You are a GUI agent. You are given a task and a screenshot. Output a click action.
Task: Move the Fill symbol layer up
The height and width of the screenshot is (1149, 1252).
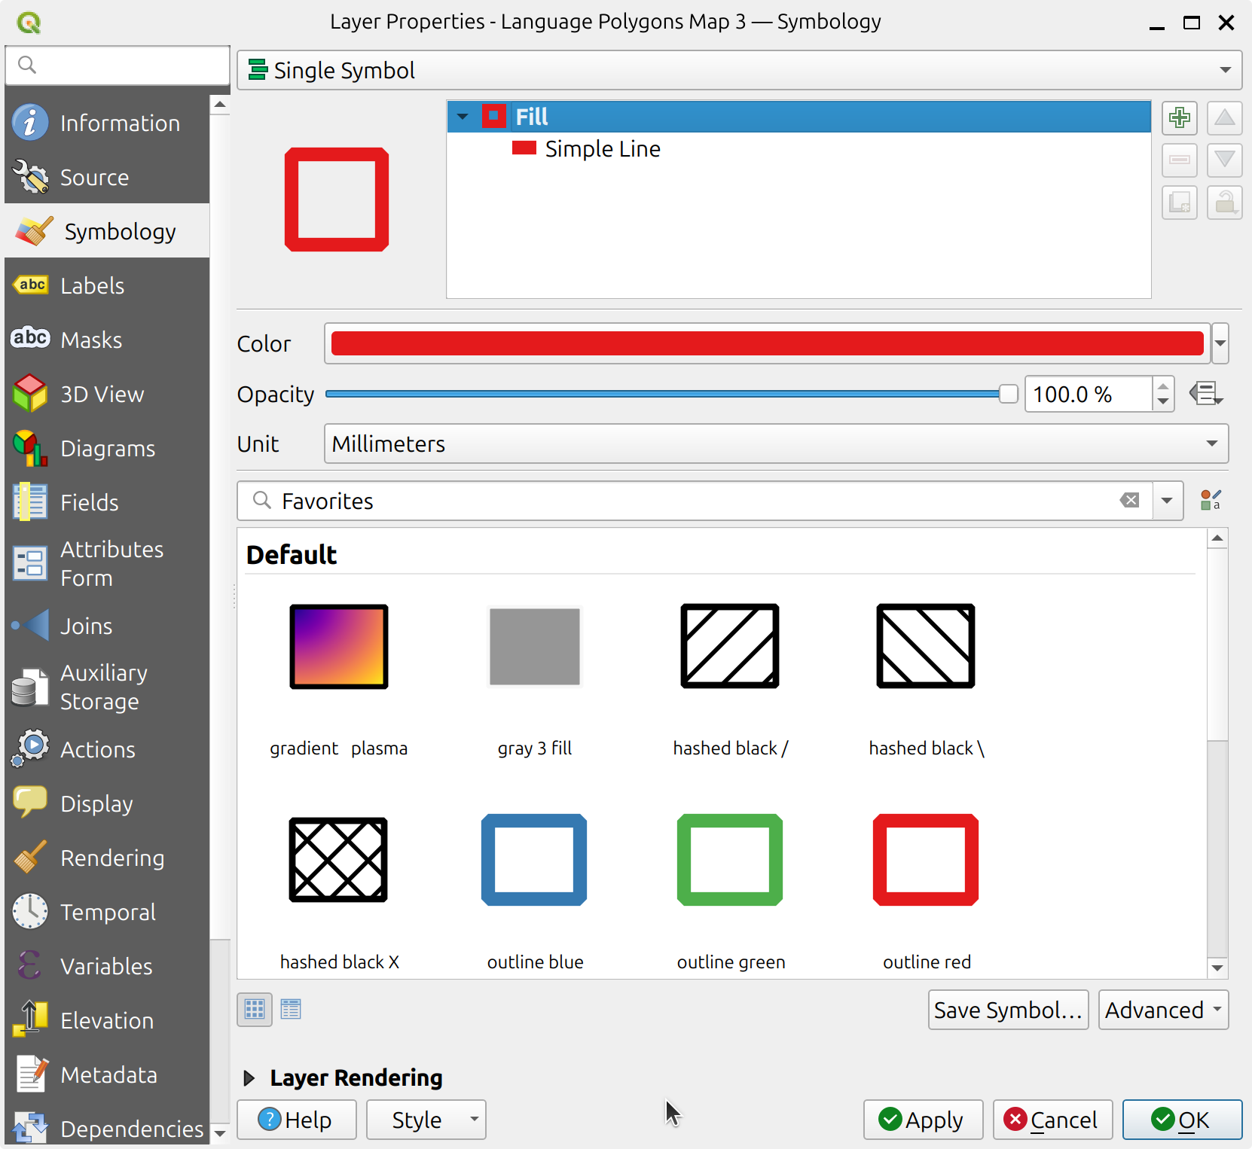tap(1224, 118)
